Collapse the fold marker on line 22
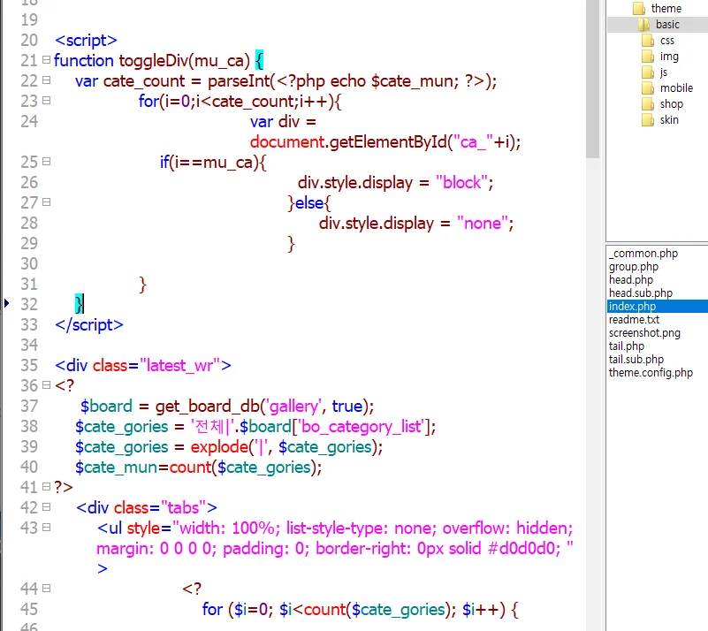 46,80
